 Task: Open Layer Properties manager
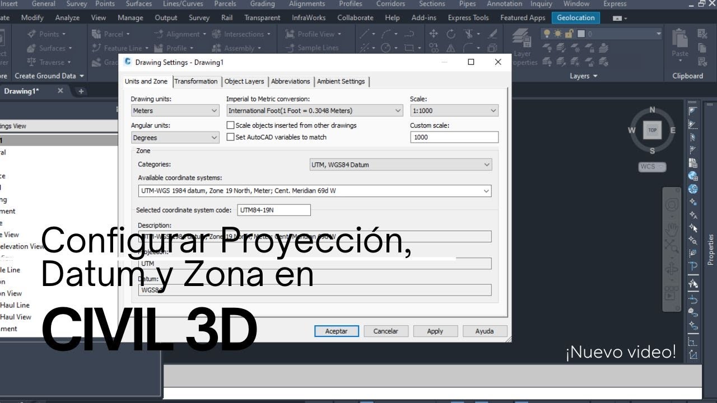tap(523, 47)
